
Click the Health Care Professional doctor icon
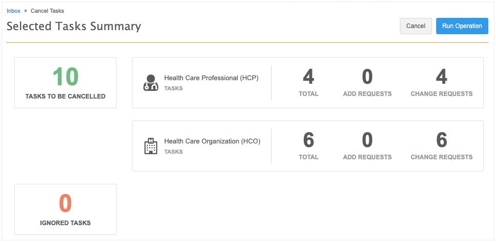pos(150,83)
